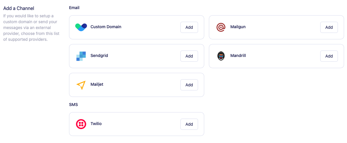Image resolution: width=347 pixels, height=143 pixels.
Task: Click the Custom Domain heart logo icon
Action: pos(81,27)
